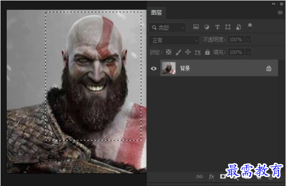Expand the opacity slider arrow

248,39
